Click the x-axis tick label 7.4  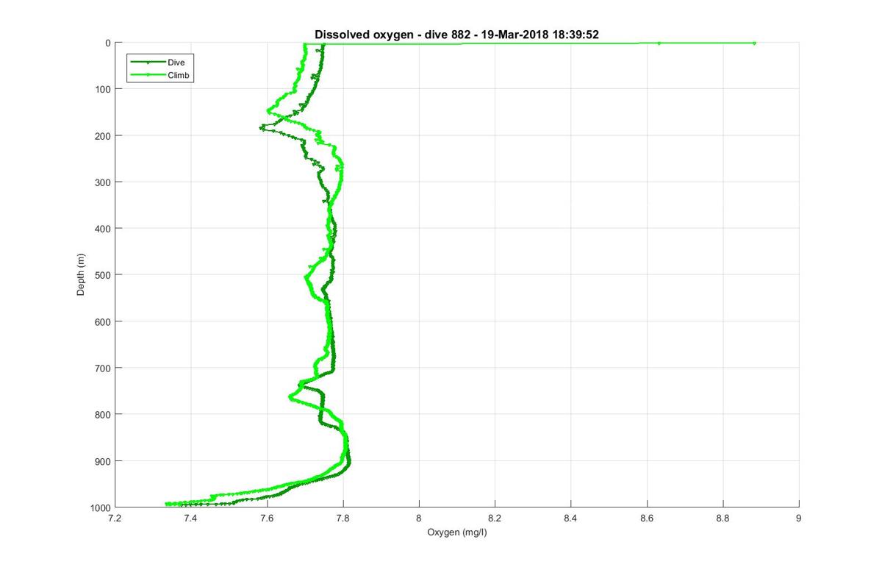(190, 519)
